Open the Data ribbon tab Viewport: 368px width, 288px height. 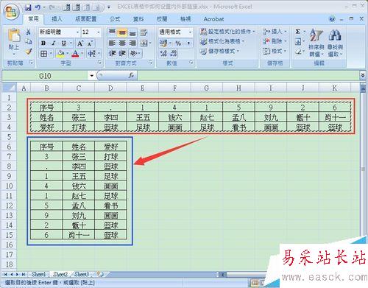click(x=138, y=19)
